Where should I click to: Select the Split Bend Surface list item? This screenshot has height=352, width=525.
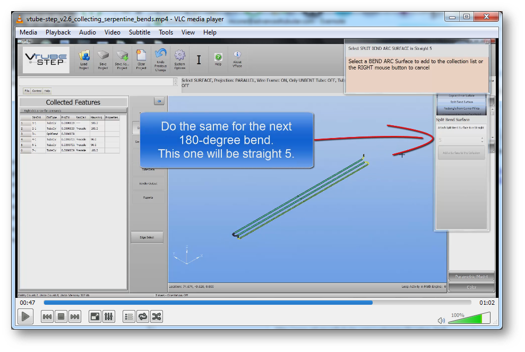[x=461, y=102]
